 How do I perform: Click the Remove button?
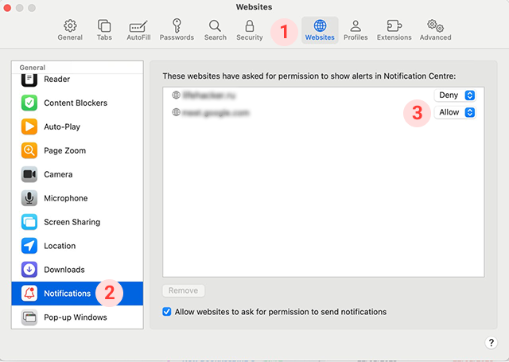tap(184, 291)
